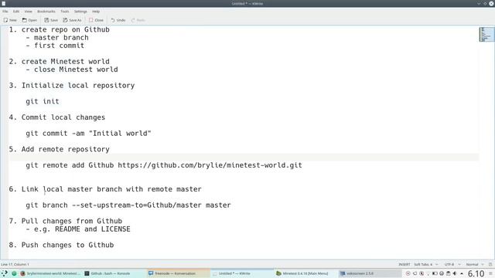This screenshot has height=278, width=495.
Task: Click the line '3. Initialize local repository'
Action: click(72, 86)
